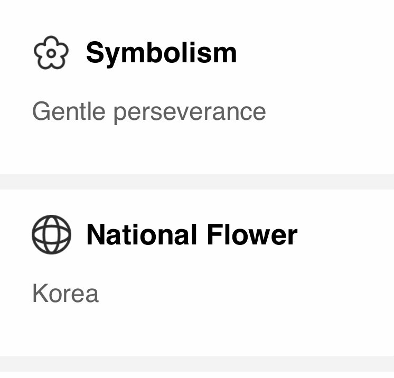Click the gray divider between the two cards
This screenshot has width=394, height=378.
click(197, 182)
